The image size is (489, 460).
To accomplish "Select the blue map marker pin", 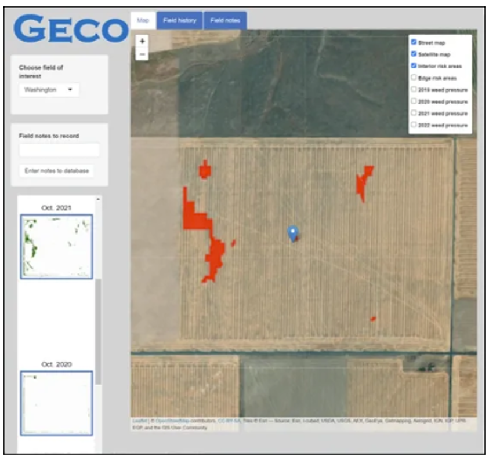I will point(292,233).
